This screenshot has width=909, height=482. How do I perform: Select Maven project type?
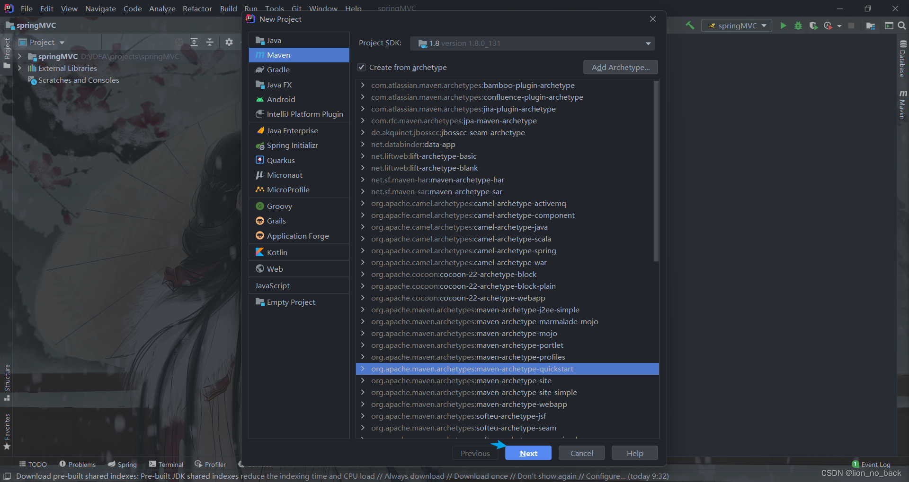tap(299, 55)
